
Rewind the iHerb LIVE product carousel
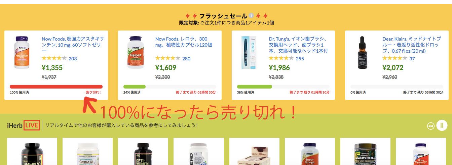[430, 126]
